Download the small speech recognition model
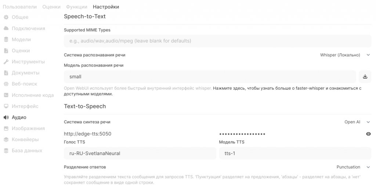Image resolution: width=376 pixels, height=187 pixels. [x=365, y=76]
